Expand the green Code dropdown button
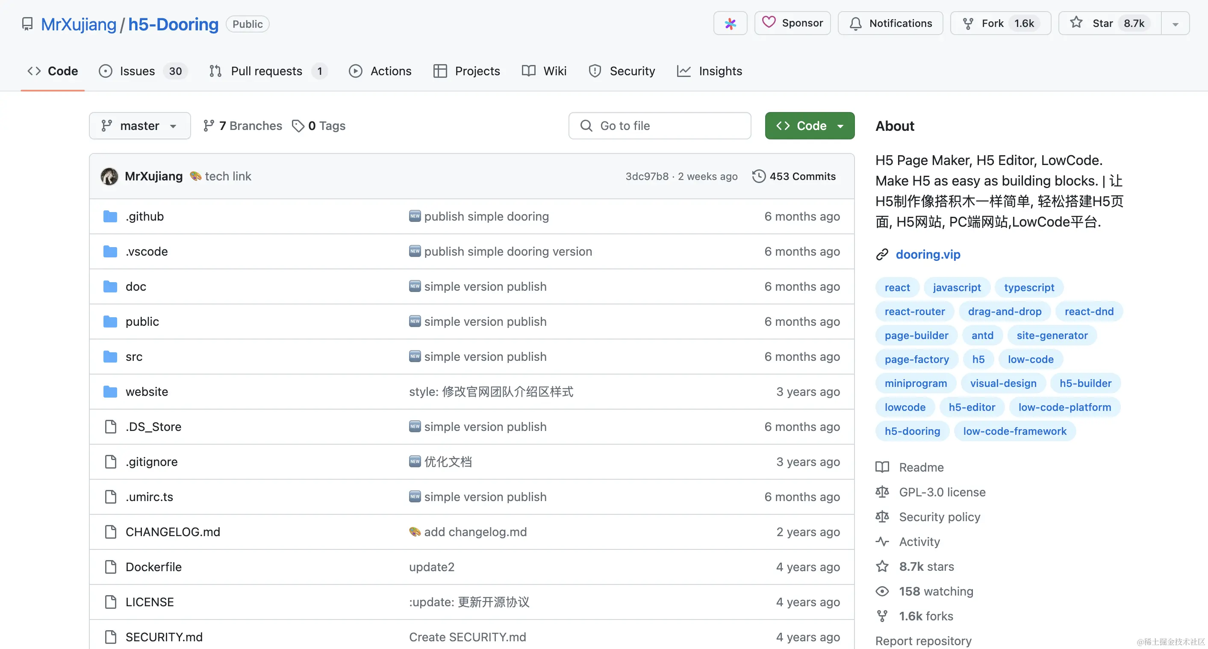1208x649 pixels. (x=810, y=126)
